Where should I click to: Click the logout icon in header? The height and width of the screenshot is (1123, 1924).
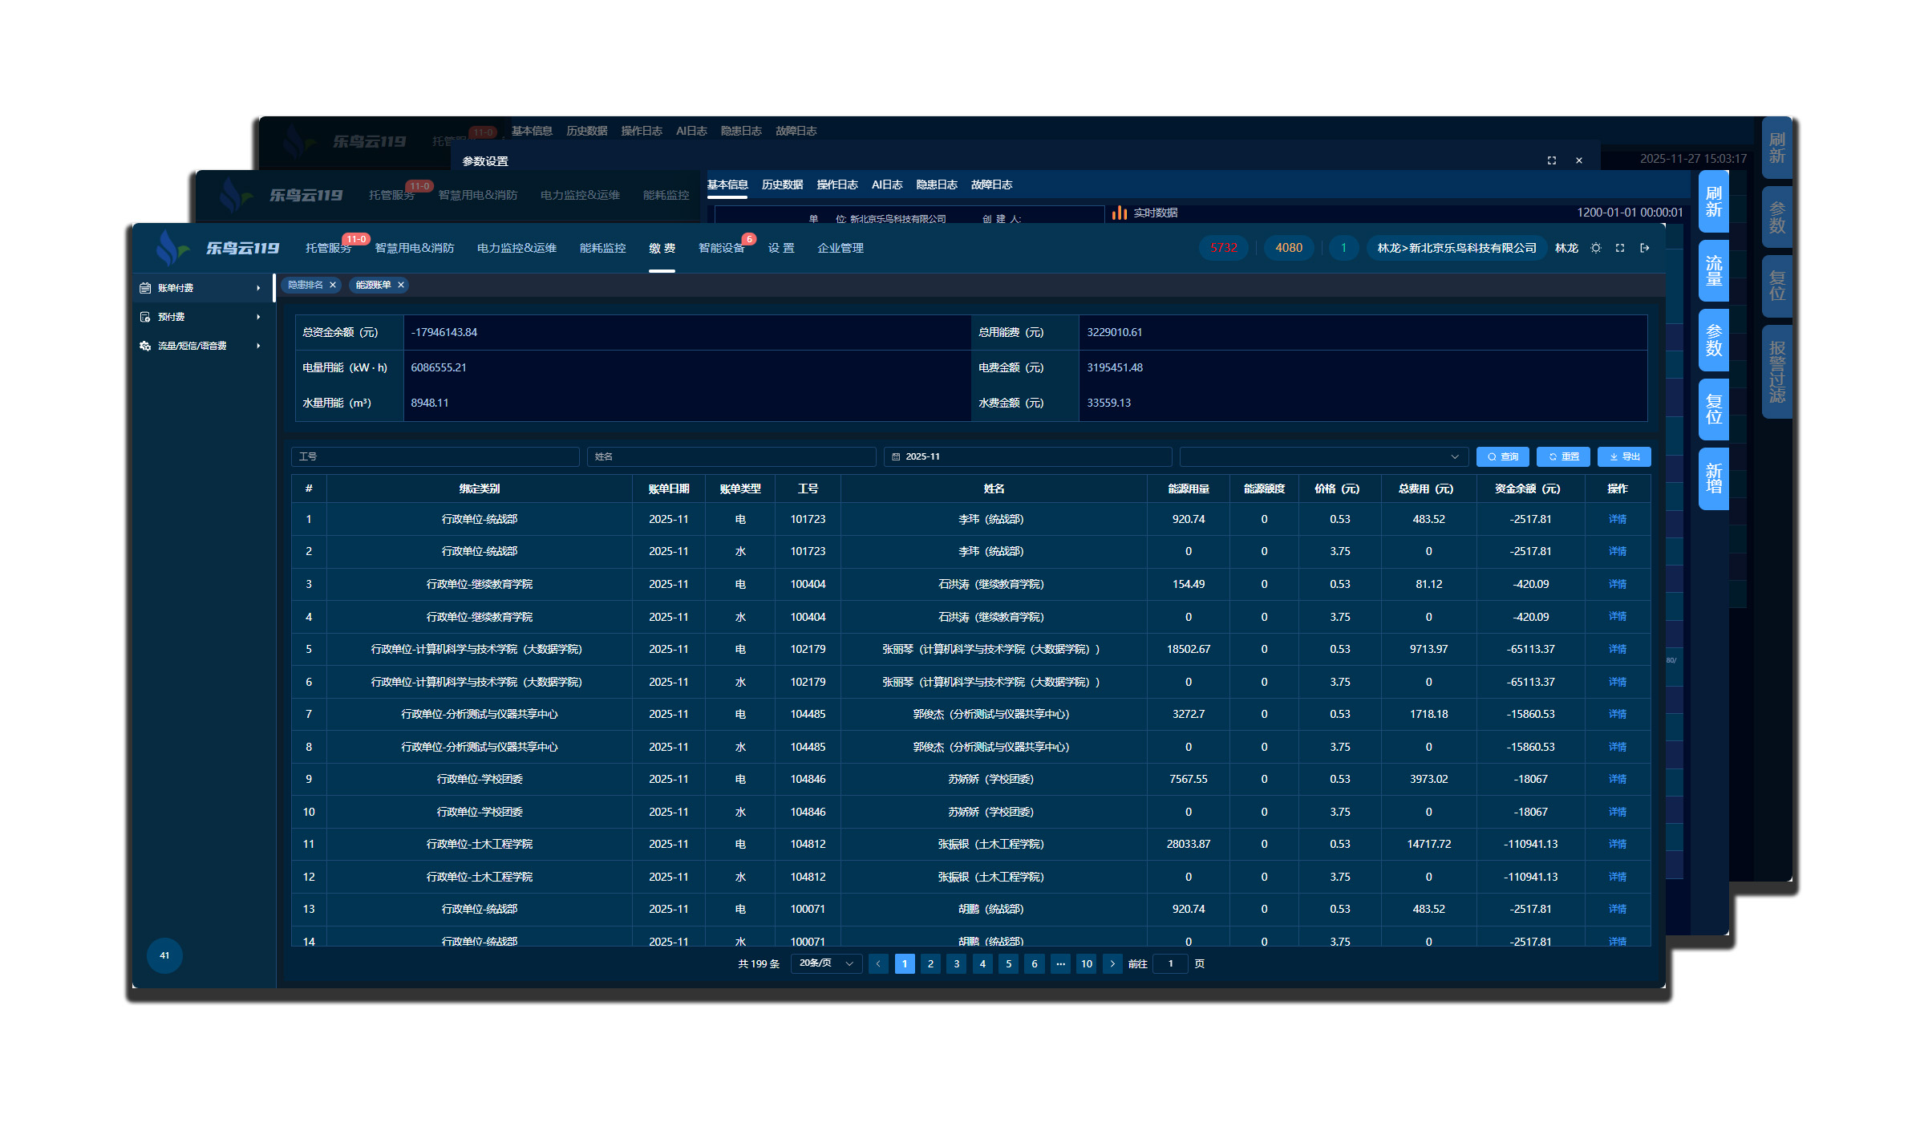[x=1645, y=249]
